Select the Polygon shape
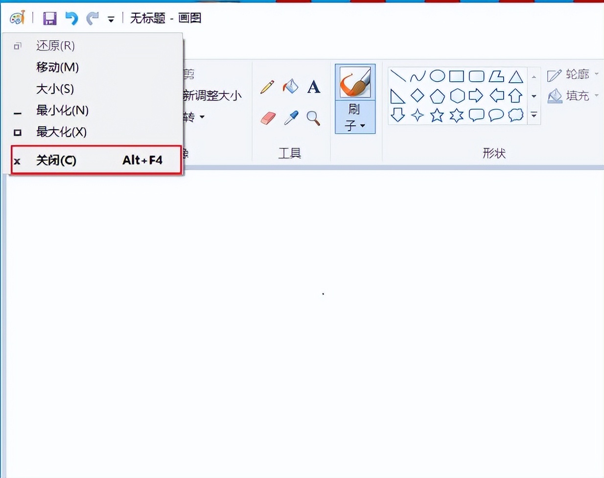The height and width of the screenshot is (478, 604). pos(496,76)
